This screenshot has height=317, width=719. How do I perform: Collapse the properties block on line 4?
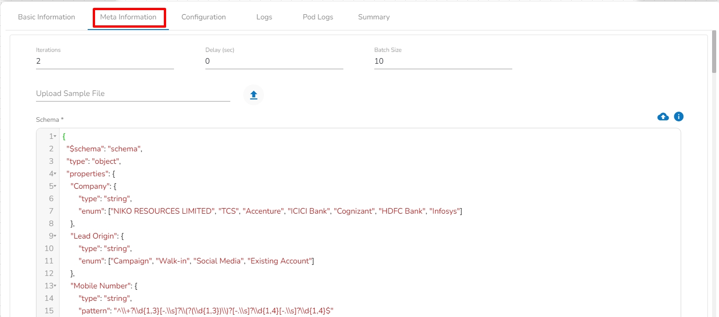55,174
